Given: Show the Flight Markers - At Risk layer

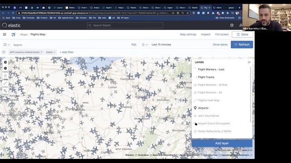Looking at the screenshot, I should (195, 85).
